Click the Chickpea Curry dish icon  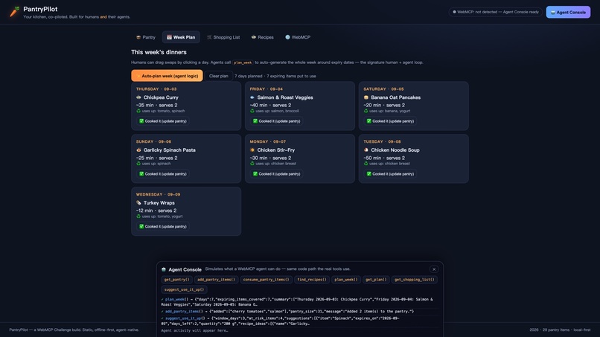[x=138, y=97]
